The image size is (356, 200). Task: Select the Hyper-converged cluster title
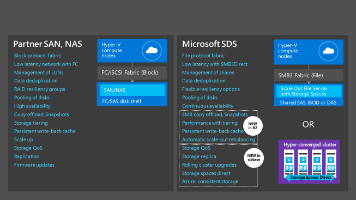click(310, 144)
